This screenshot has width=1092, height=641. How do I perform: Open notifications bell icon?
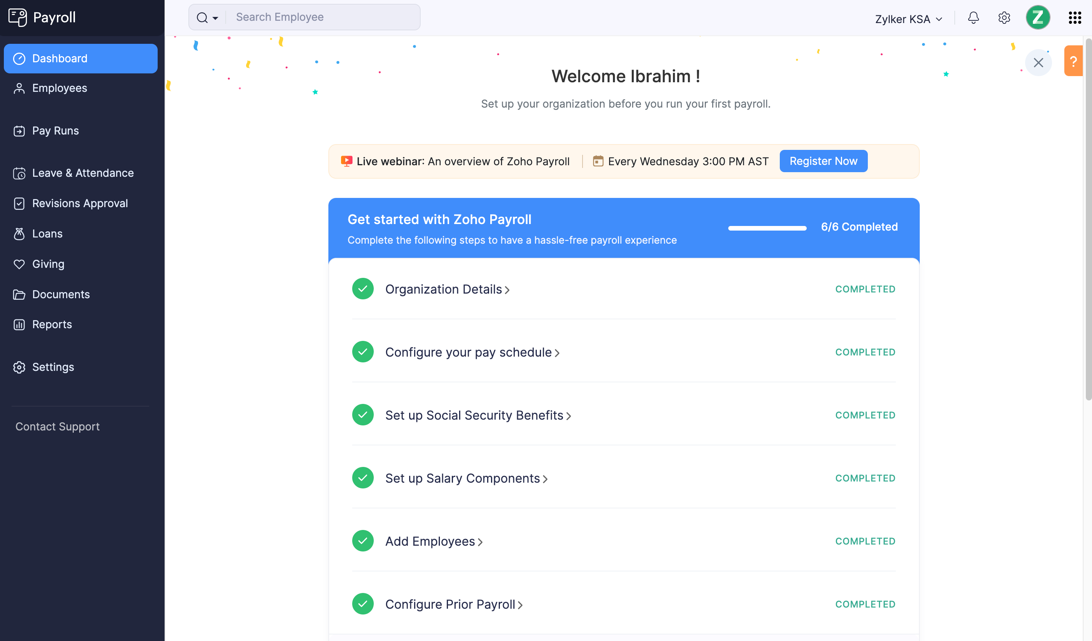(973, 18)
